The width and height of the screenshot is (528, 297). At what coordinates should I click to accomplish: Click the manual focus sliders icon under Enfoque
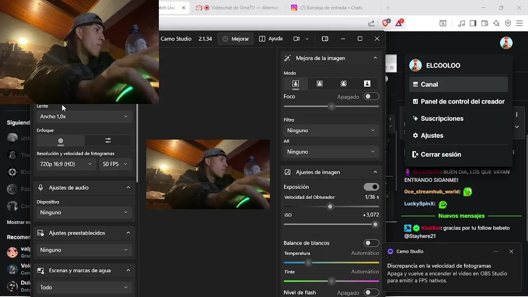coord(108,141)
